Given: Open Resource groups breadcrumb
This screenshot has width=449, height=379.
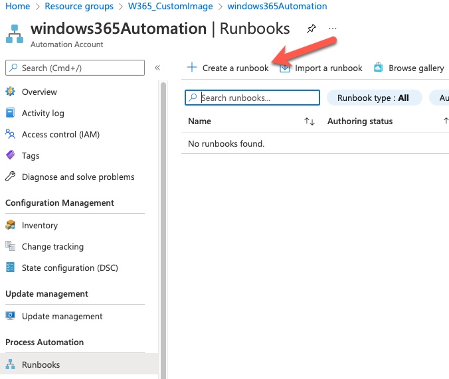Looking at the screenshot, I should [79, 6].
